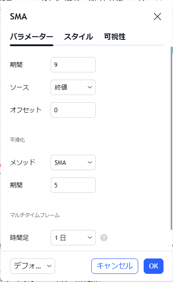The image size is (173, 282).
Task: Click the オフセット input field
Action: pos(73,110)
